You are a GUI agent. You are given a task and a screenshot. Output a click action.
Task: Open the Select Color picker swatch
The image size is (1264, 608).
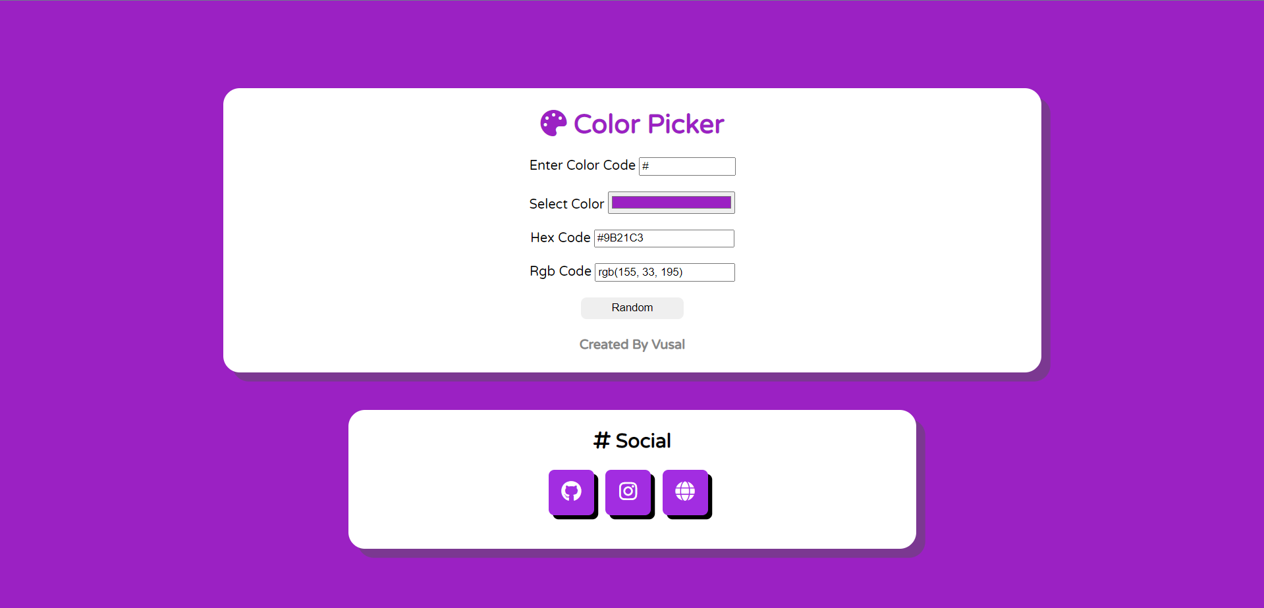[671, 202]
